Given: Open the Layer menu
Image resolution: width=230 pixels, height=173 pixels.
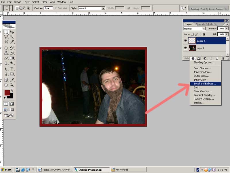Looking at the screenshot, I should pos(26,2).
